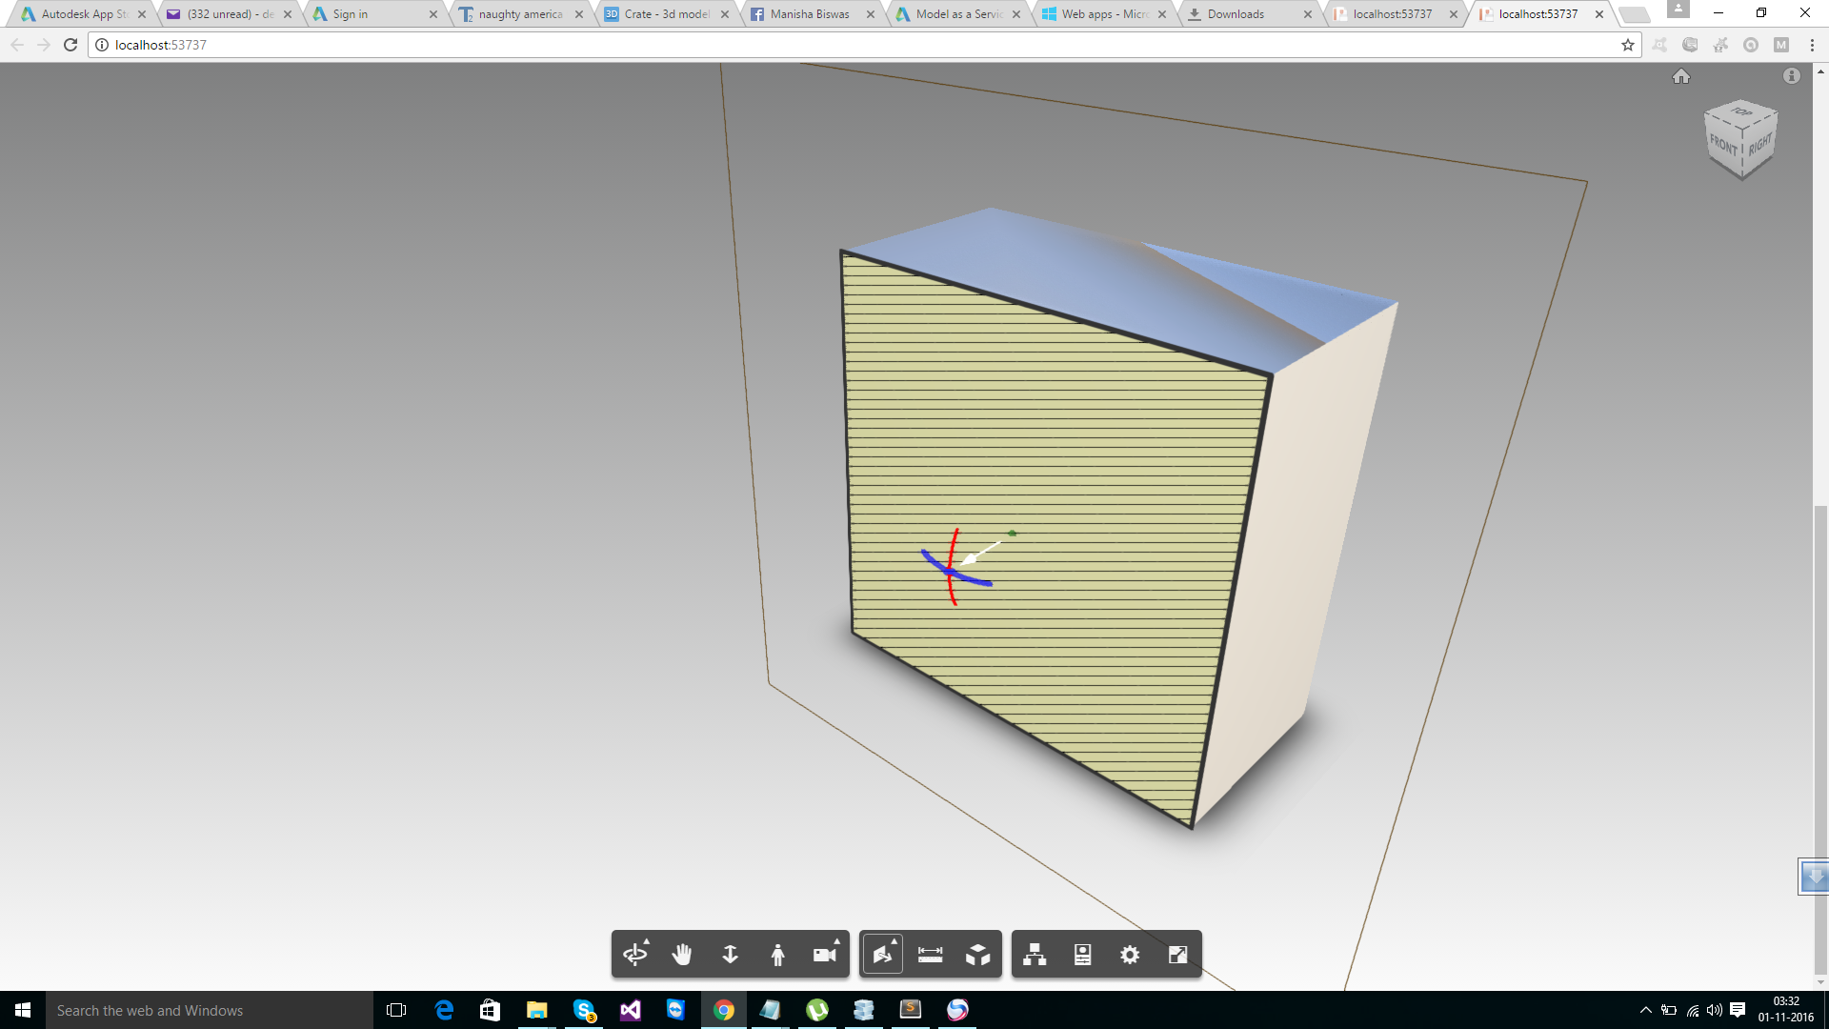This screenshot has height=1029, width=1829.
Task: Switch to Crate - 3d model tab
Action: tap(667, 14)
